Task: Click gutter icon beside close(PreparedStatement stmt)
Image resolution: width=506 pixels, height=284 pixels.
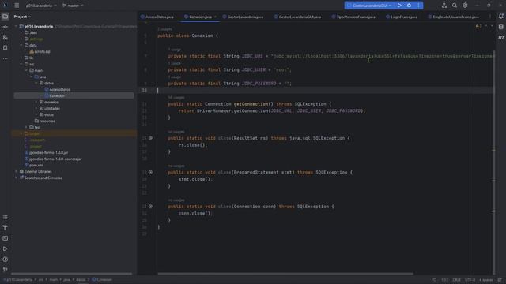Action: point(150,172)
